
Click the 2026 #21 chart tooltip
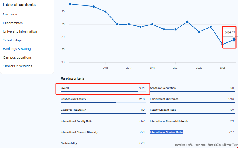tap(230, 33)
